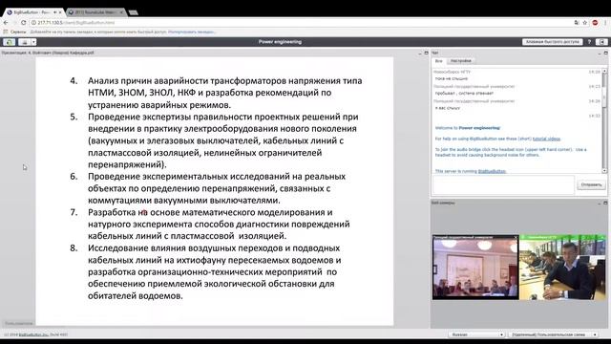This screenshot has height=344, width=611.
Task: Click the chat scrollbar down arrow
Action: click(x=604, y=171)
